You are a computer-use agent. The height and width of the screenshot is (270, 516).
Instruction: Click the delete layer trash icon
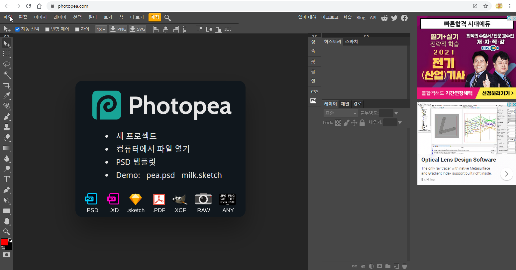(x=404, y=266)
